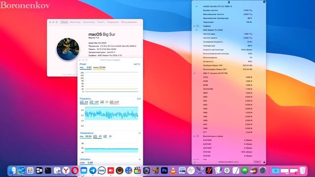Open the Trash in the dock
This screenshot has width=315, height=177.
coord(303,171)
